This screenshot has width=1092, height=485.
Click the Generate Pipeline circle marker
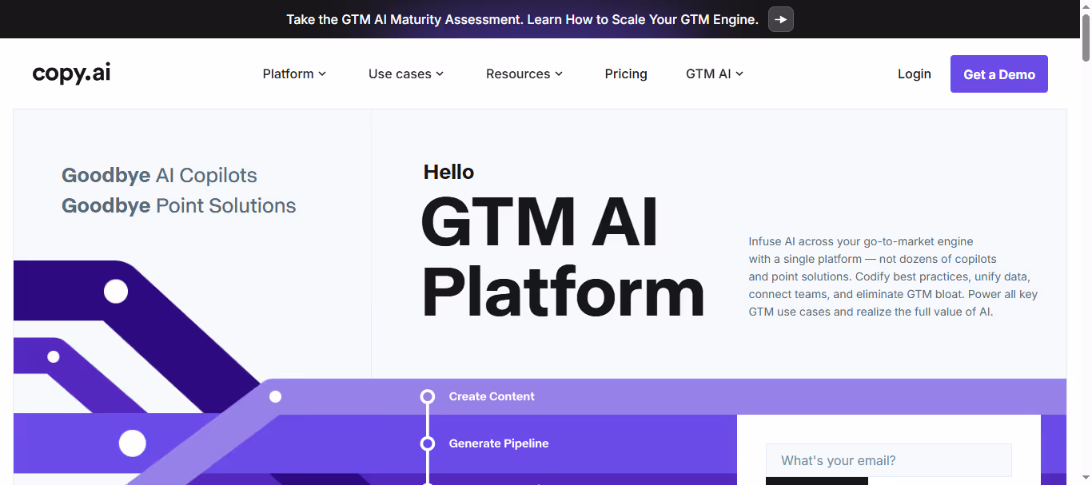(x=428, y=443)
